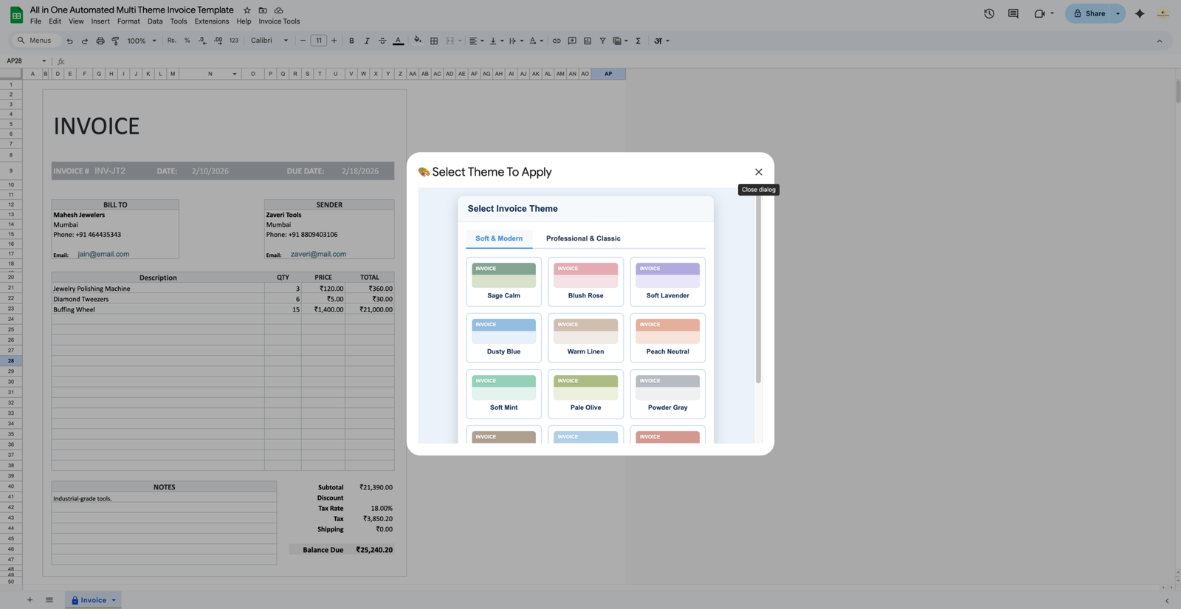
Task: Open the Invoice Tools menu
Action: pos(279,21)
